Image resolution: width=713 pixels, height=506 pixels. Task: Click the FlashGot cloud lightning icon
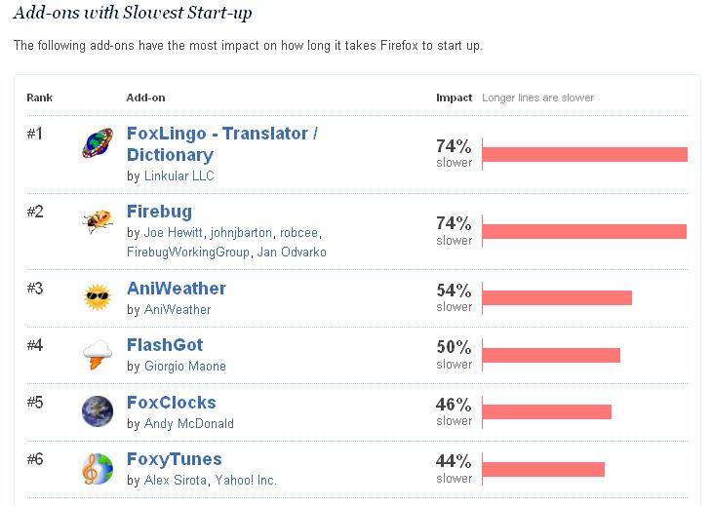tap(97, 354)
